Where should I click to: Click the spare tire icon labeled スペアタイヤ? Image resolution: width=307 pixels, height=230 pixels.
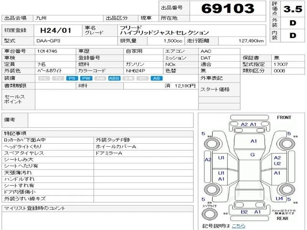(x=209, y=214)
